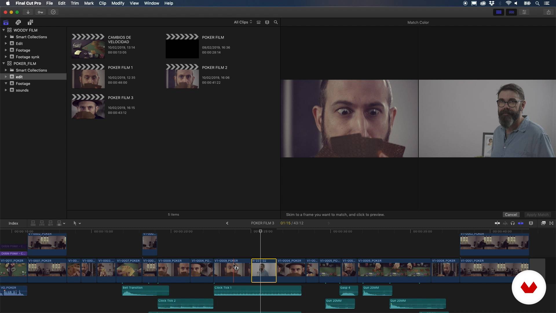The width and height of the screenshot is (556, 313).
Task: Open the Keyword Editor key icon
Action: [41, 12]
